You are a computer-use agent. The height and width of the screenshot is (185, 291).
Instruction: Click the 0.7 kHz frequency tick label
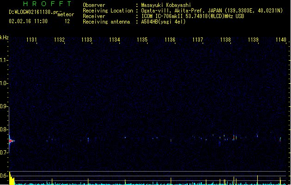pos(4,153)
